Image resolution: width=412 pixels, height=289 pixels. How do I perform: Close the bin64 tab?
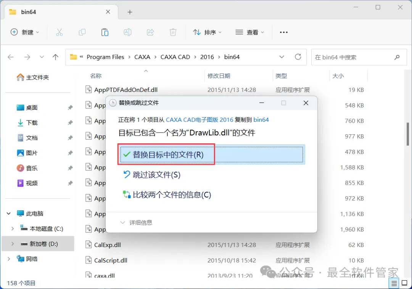(x=108, y=12)
